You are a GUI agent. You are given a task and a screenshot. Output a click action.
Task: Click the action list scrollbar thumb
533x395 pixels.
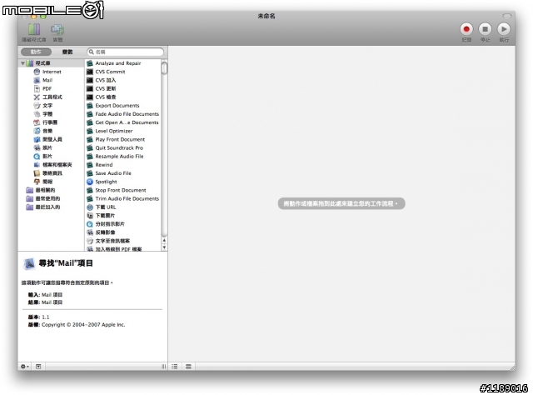click(164, 67)
